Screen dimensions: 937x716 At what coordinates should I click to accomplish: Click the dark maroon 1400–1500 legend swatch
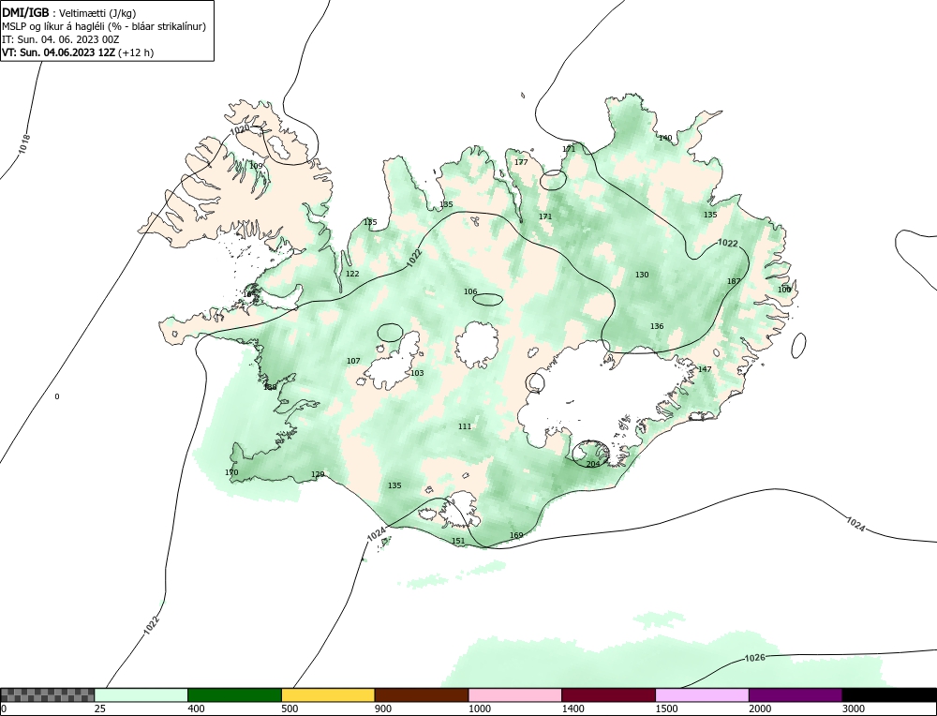tap(608, 695)
